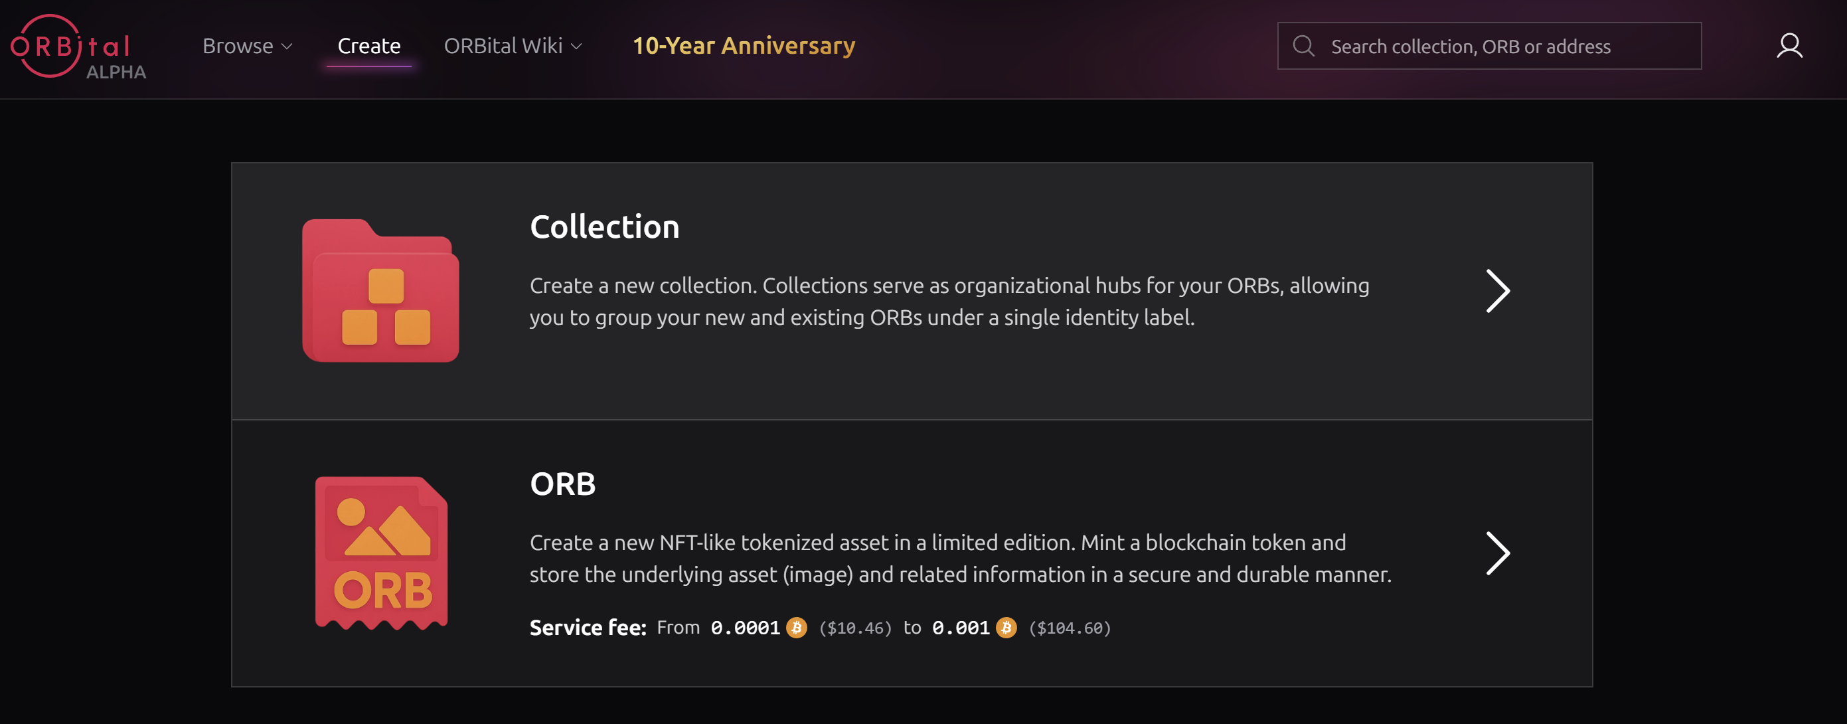The image size is (1847, 724).
Task: Open the user account profile icon
Action: (x=1789, y=46)
